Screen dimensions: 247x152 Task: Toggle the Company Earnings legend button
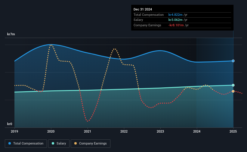[x=91, y=144]
